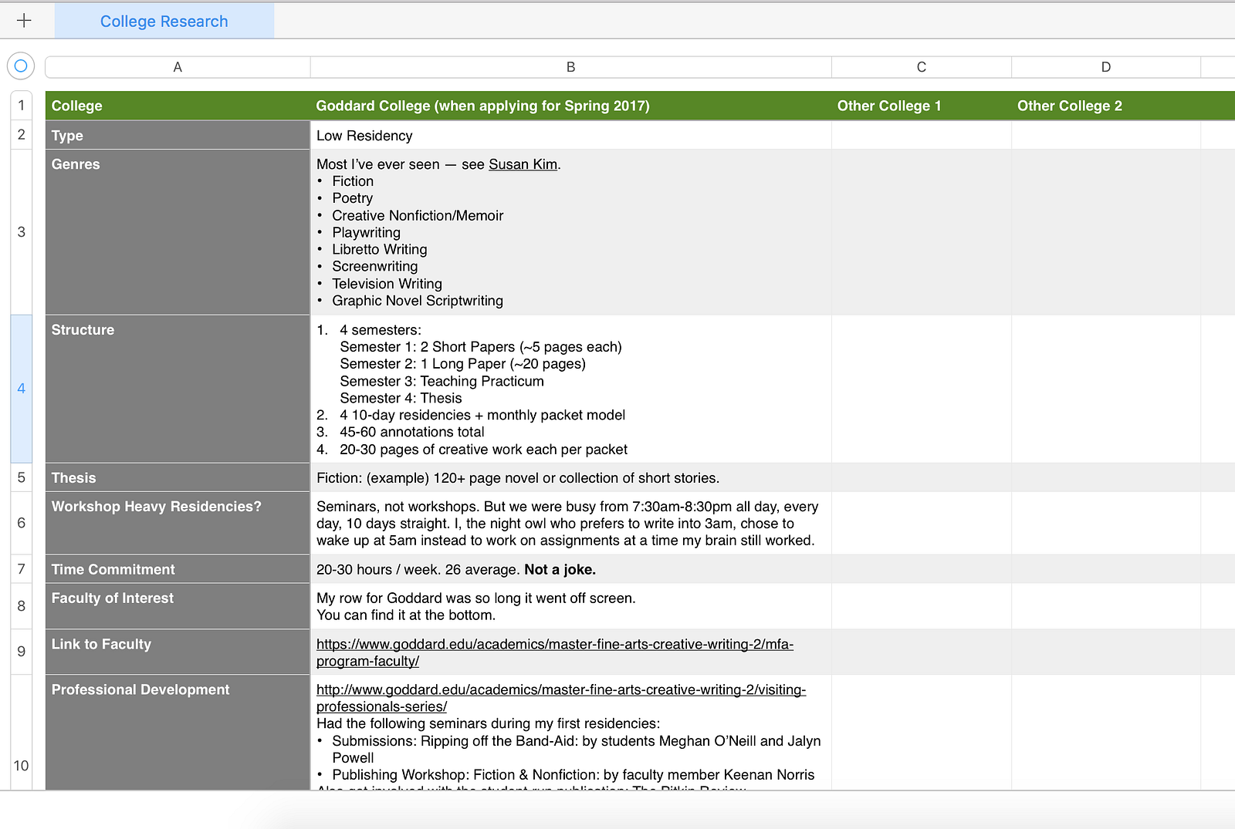Select the Other College 2 header cell
1235x829 pixels.
(x=1105, y=106)
